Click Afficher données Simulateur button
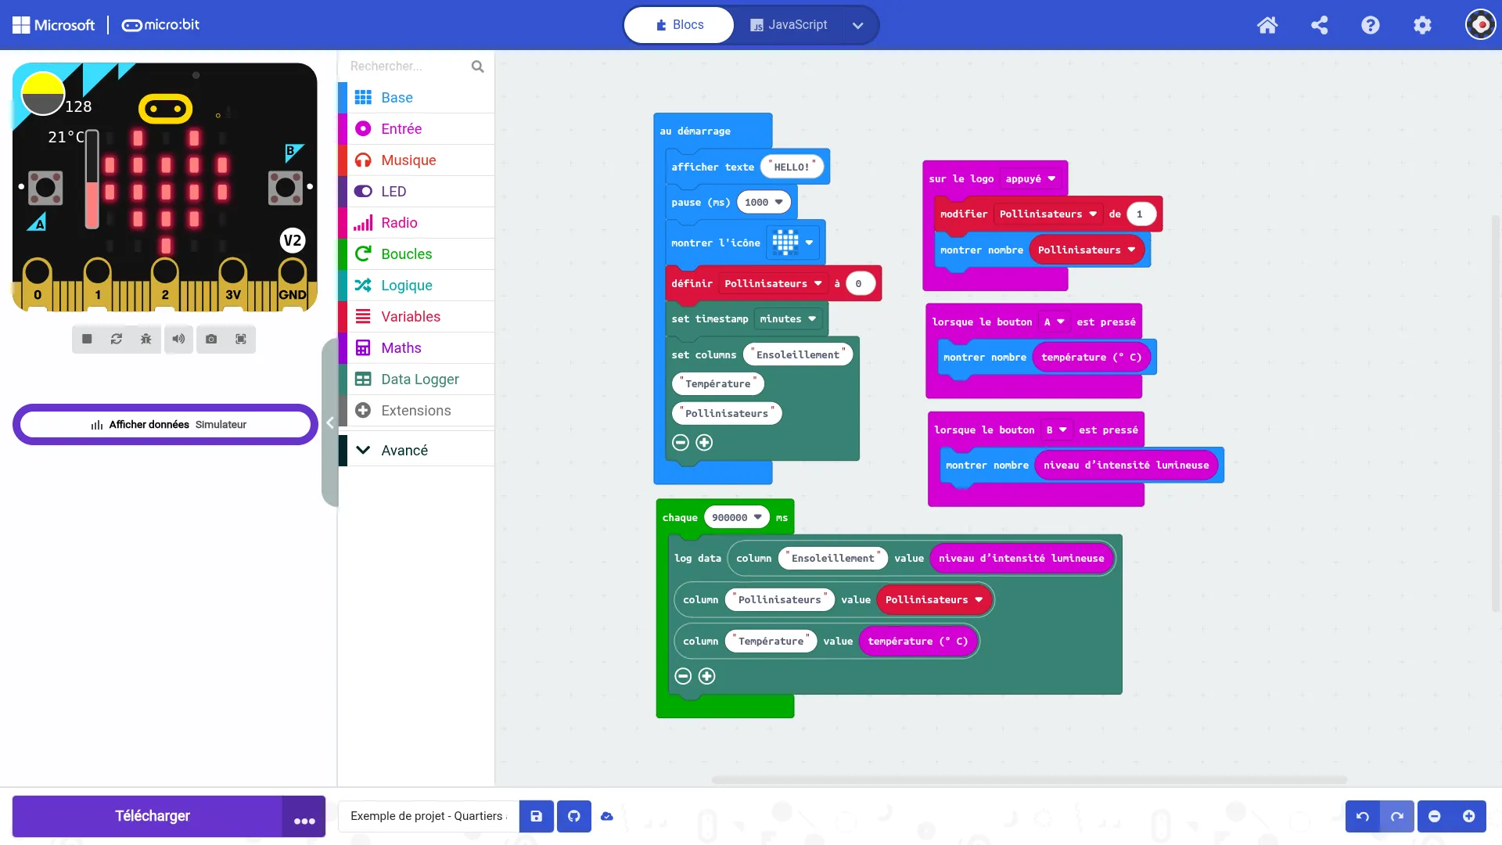Viewport: 1502px width, 845px height. [166, 425]
